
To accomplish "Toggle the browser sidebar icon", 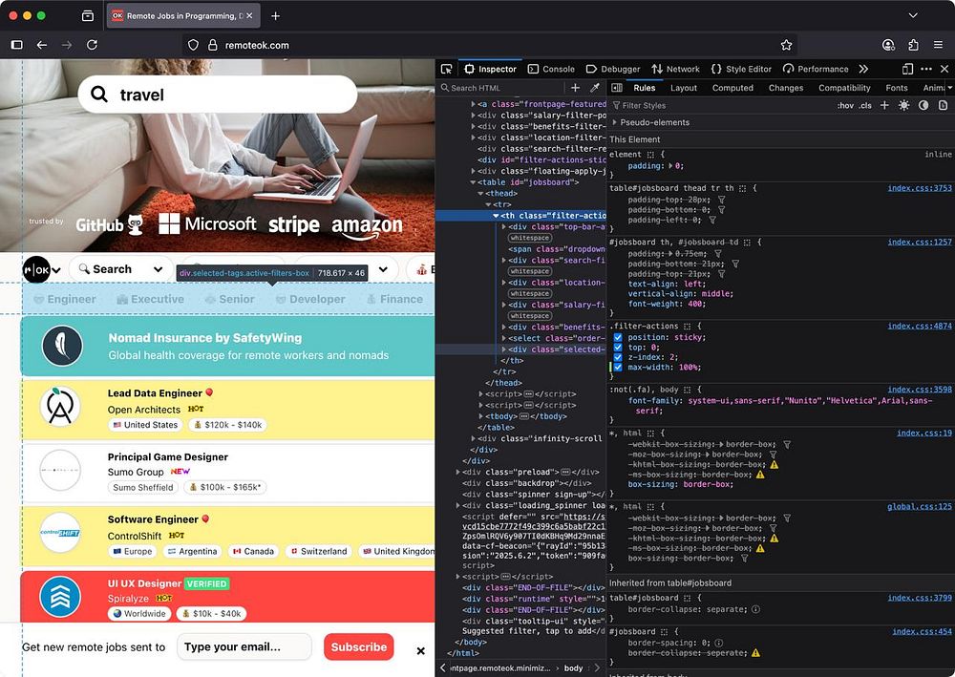I will pos(17,45).
